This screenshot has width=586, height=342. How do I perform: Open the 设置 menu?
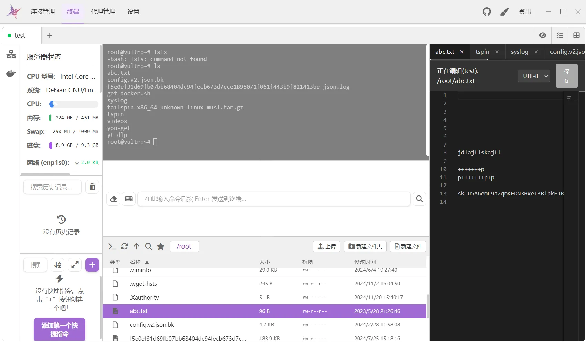[133, 12]
